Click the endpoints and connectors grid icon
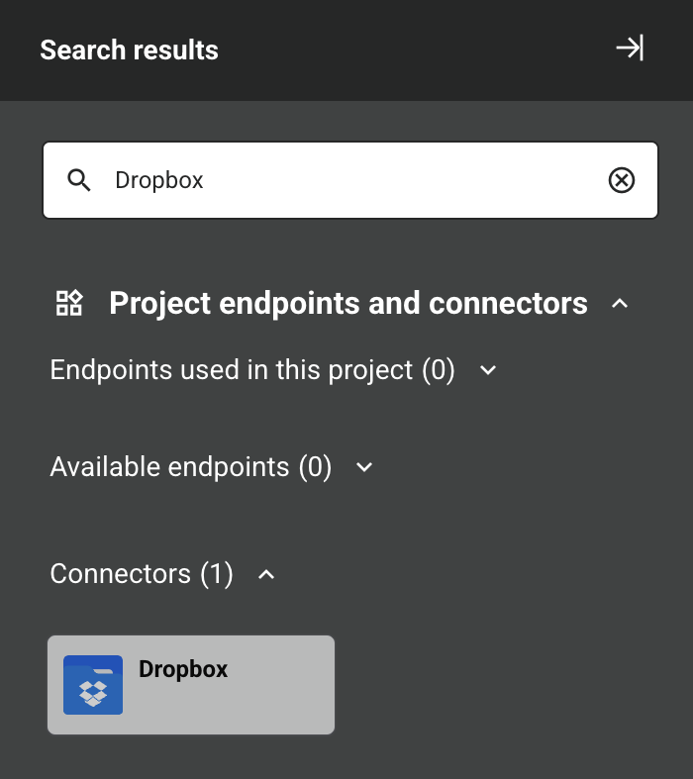The height and width of the screenshot is (779, 693). pos(69,303)
